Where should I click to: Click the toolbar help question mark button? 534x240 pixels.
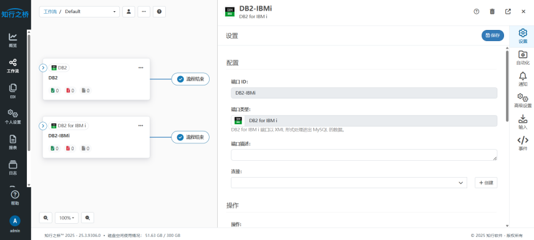point(159,12)
